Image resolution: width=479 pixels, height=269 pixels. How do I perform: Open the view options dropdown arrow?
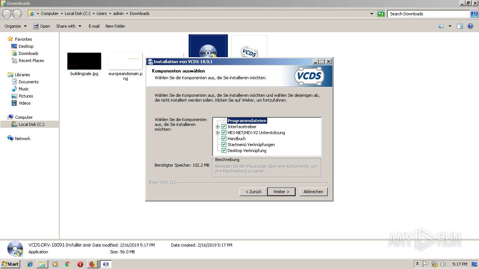click(450, 26)
